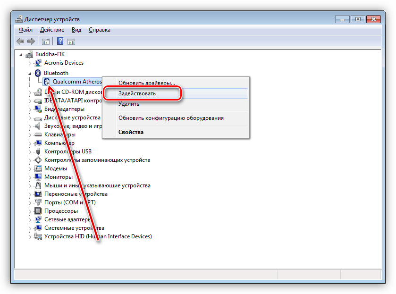Click the Процессоры icon
The image size is (396, 294).
pyautogui.click(x=38, y=211)
